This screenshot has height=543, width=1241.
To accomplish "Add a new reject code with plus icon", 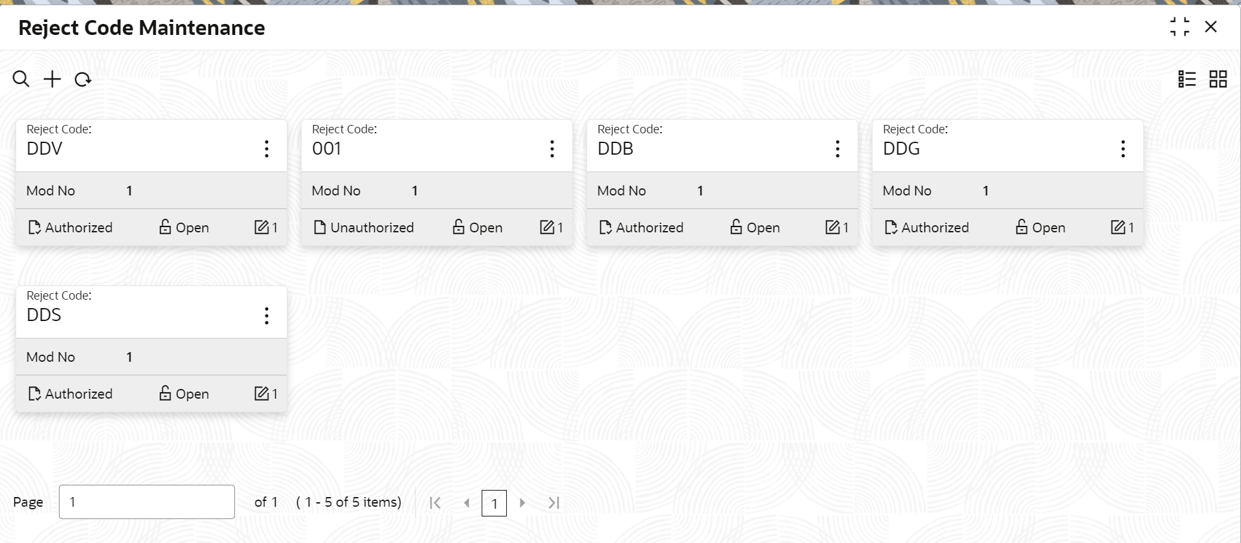I will [x=52, y=79].
